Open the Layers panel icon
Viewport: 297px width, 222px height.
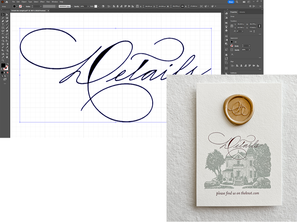pyautogui.click(x=226, y=55)
